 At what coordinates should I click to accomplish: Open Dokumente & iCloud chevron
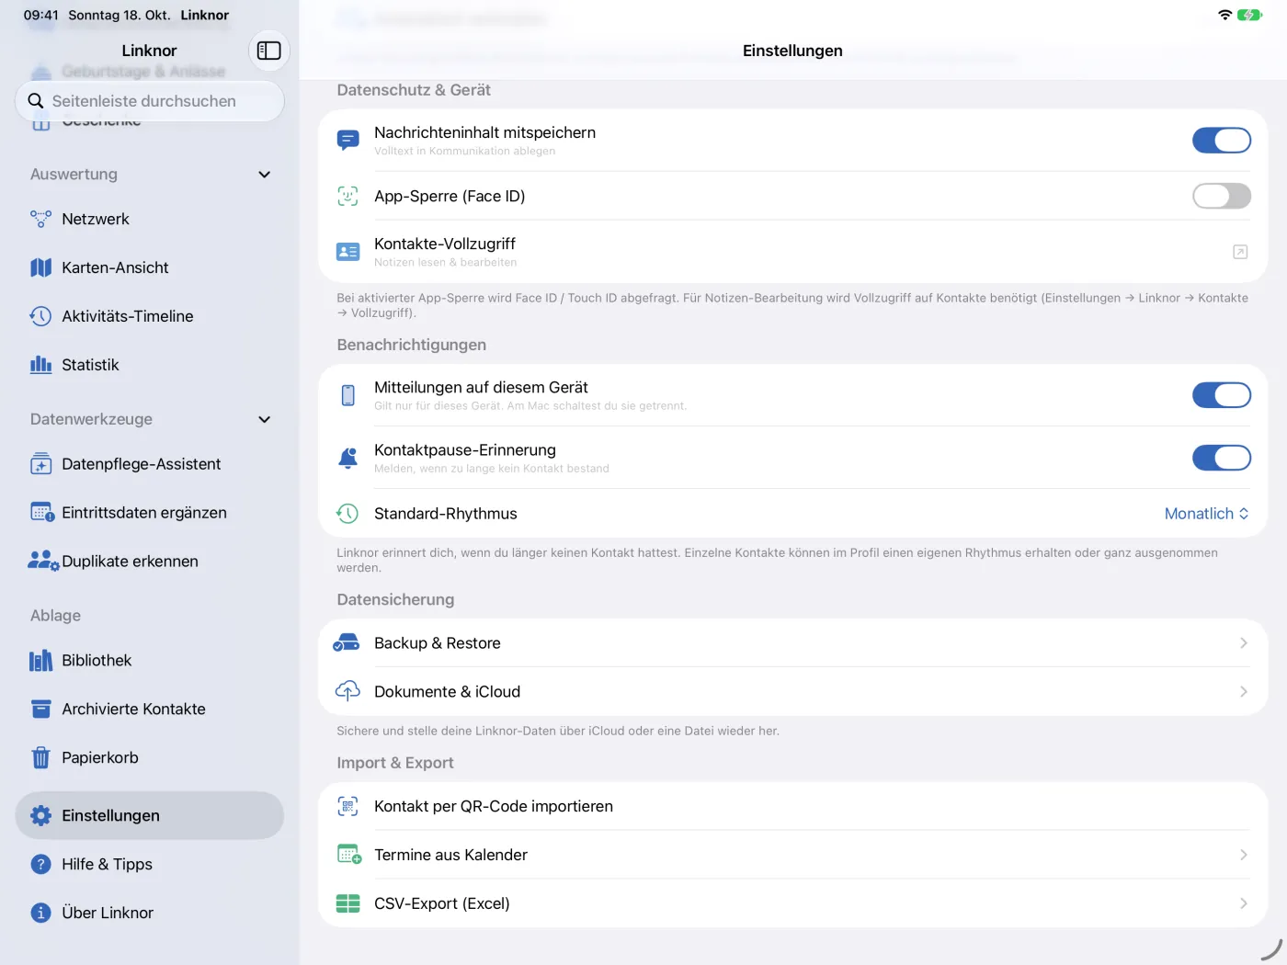[1243, 692]
